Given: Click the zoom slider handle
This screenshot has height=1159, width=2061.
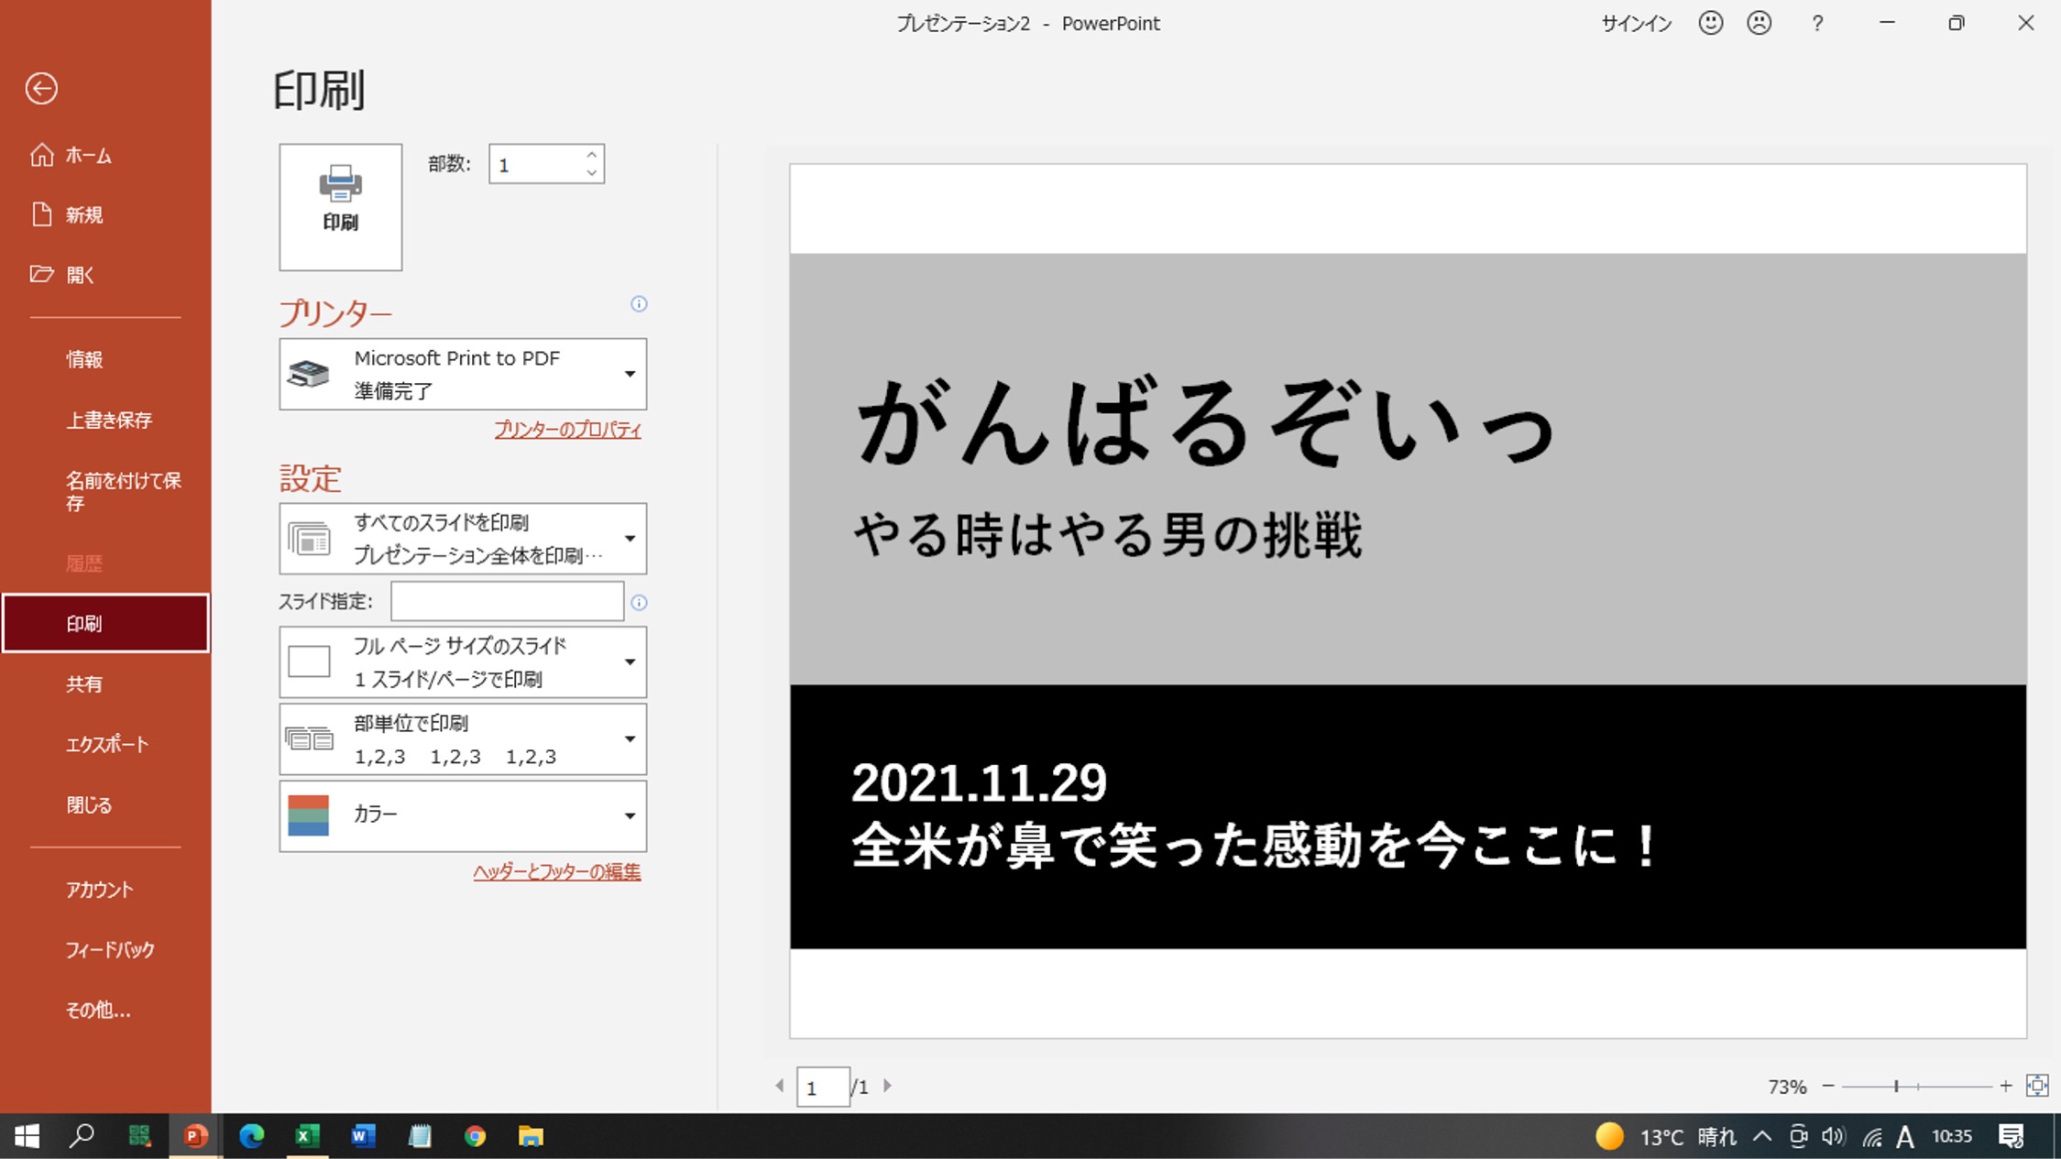Looking at the screenshot, I should pyautogui.click(x=1895, y=1086).
